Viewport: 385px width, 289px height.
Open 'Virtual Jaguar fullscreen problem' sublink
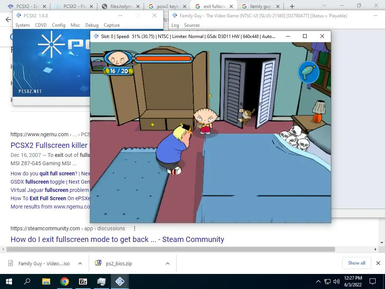[50, 190]
